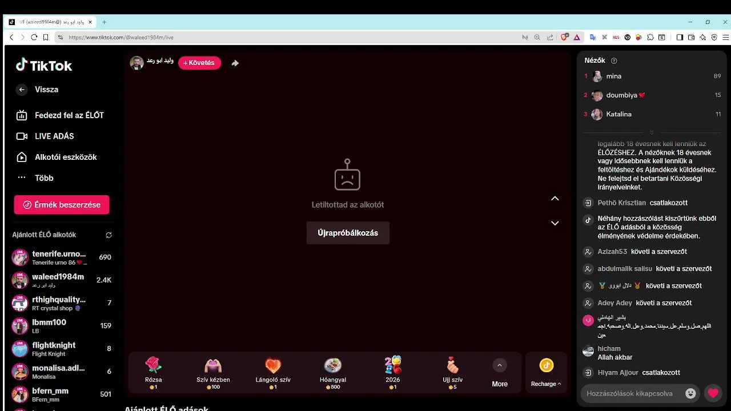Open Brave Shields icon

point(564,37)
